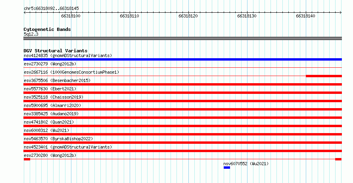The height and width of the screenshot is (183, 353).
Task: Click the right red block of esv2730280
Action: [338, 159]
